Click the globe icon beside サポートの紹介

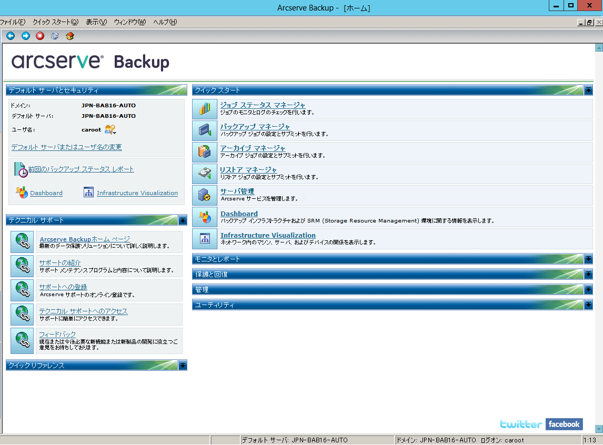tap(22, 266)
